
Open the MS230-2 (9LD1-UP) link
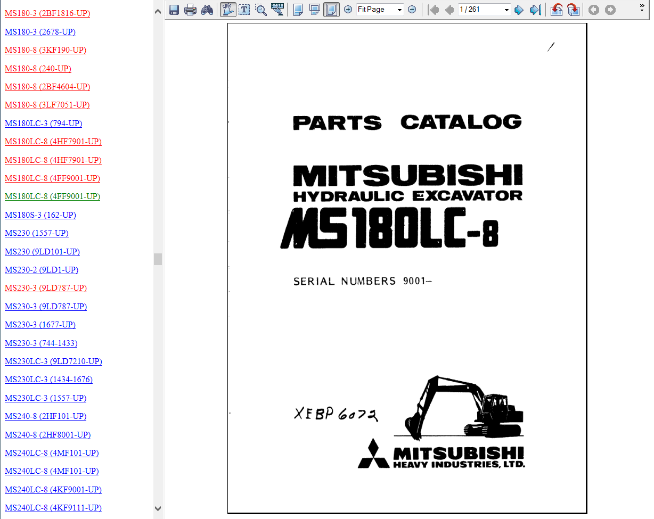pos(42,270)
